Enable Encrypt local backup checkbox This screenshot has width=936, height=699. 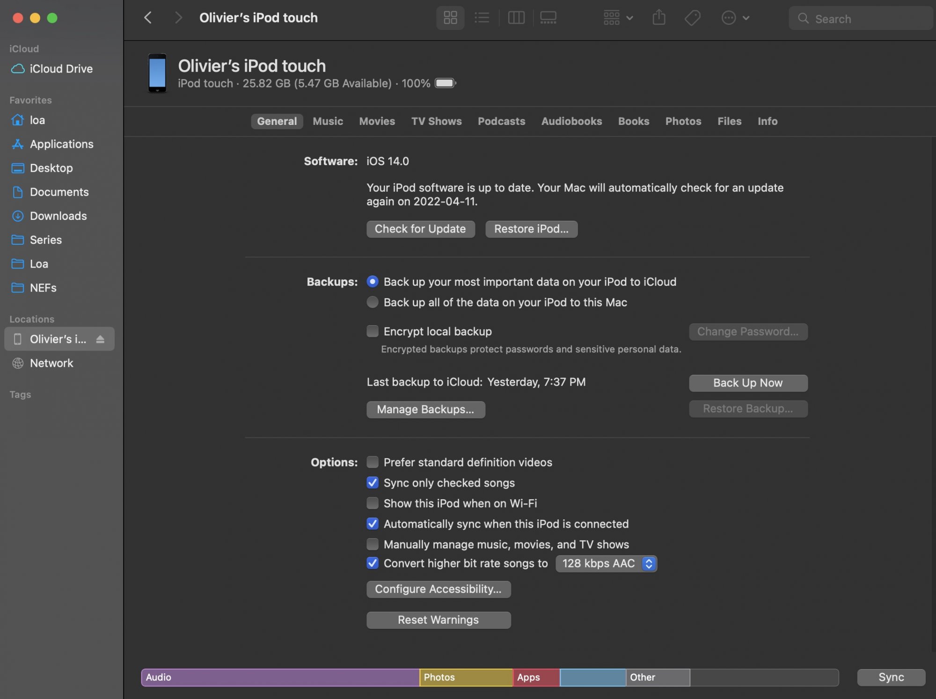pyautogui.click(x=373, y=332)
